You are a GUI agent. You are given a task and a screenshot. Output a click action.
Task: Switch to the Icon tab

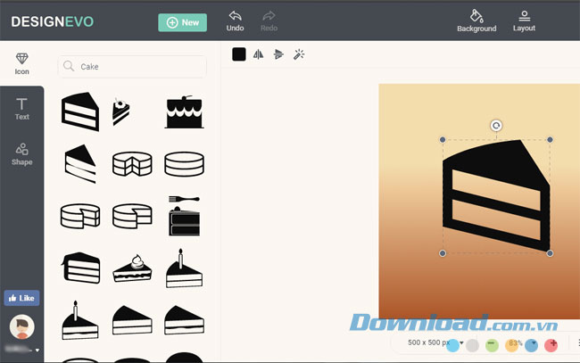(x=21, y=62)
